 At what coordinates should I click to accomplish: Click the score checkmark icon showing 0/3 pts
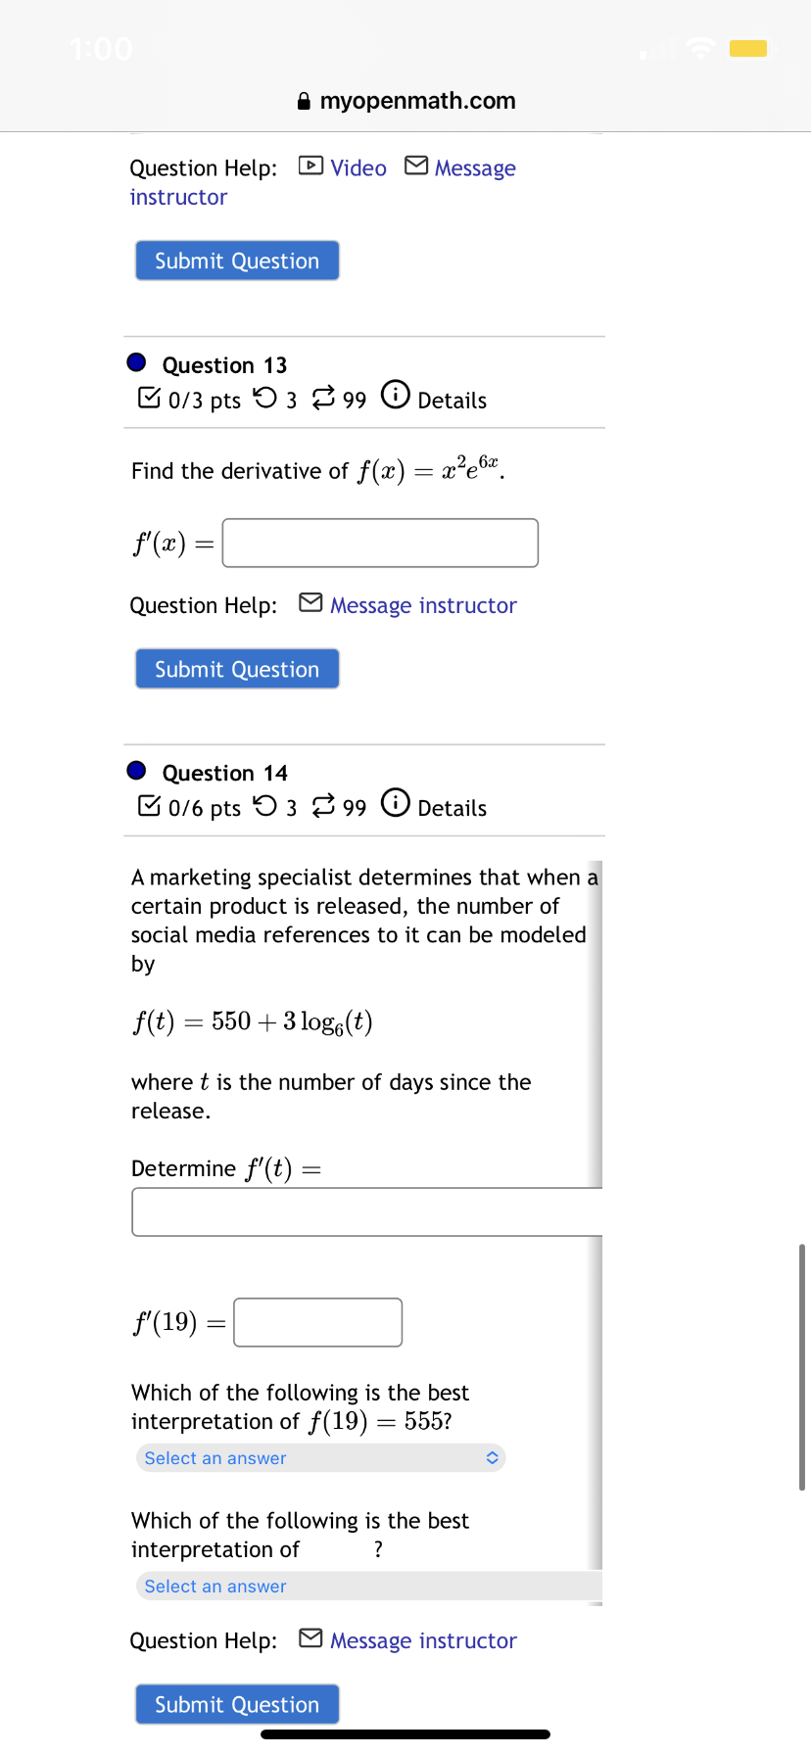coord(150,397)
